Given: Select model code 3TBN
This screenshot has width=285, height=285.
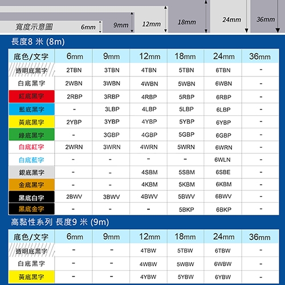Looking at the screenshot, I should click(x=112, y=70).
